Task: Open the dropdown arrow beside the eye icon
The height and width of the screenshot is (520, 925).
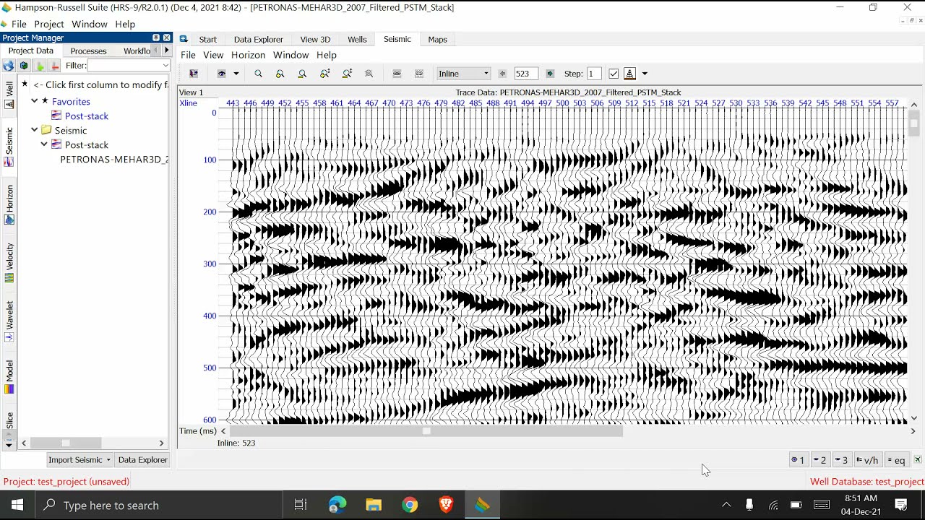Action: coord(236,74)
